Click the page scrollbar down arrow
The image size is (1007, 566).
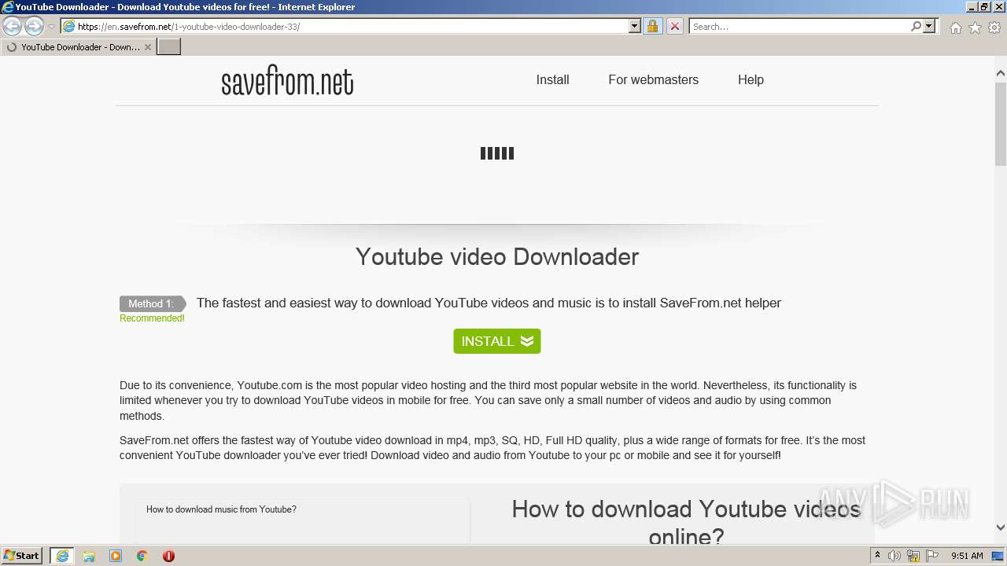(1001, 527)
